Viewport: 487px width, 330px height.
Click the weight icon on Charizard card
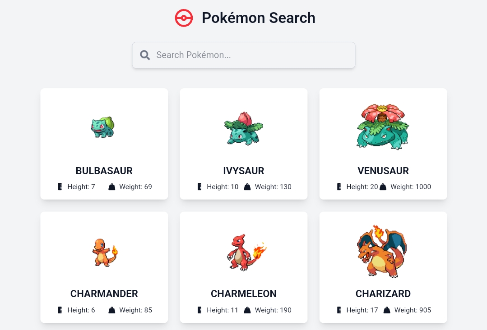387,310
